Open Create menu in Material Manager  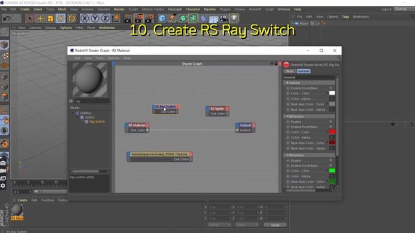[23, 200]
